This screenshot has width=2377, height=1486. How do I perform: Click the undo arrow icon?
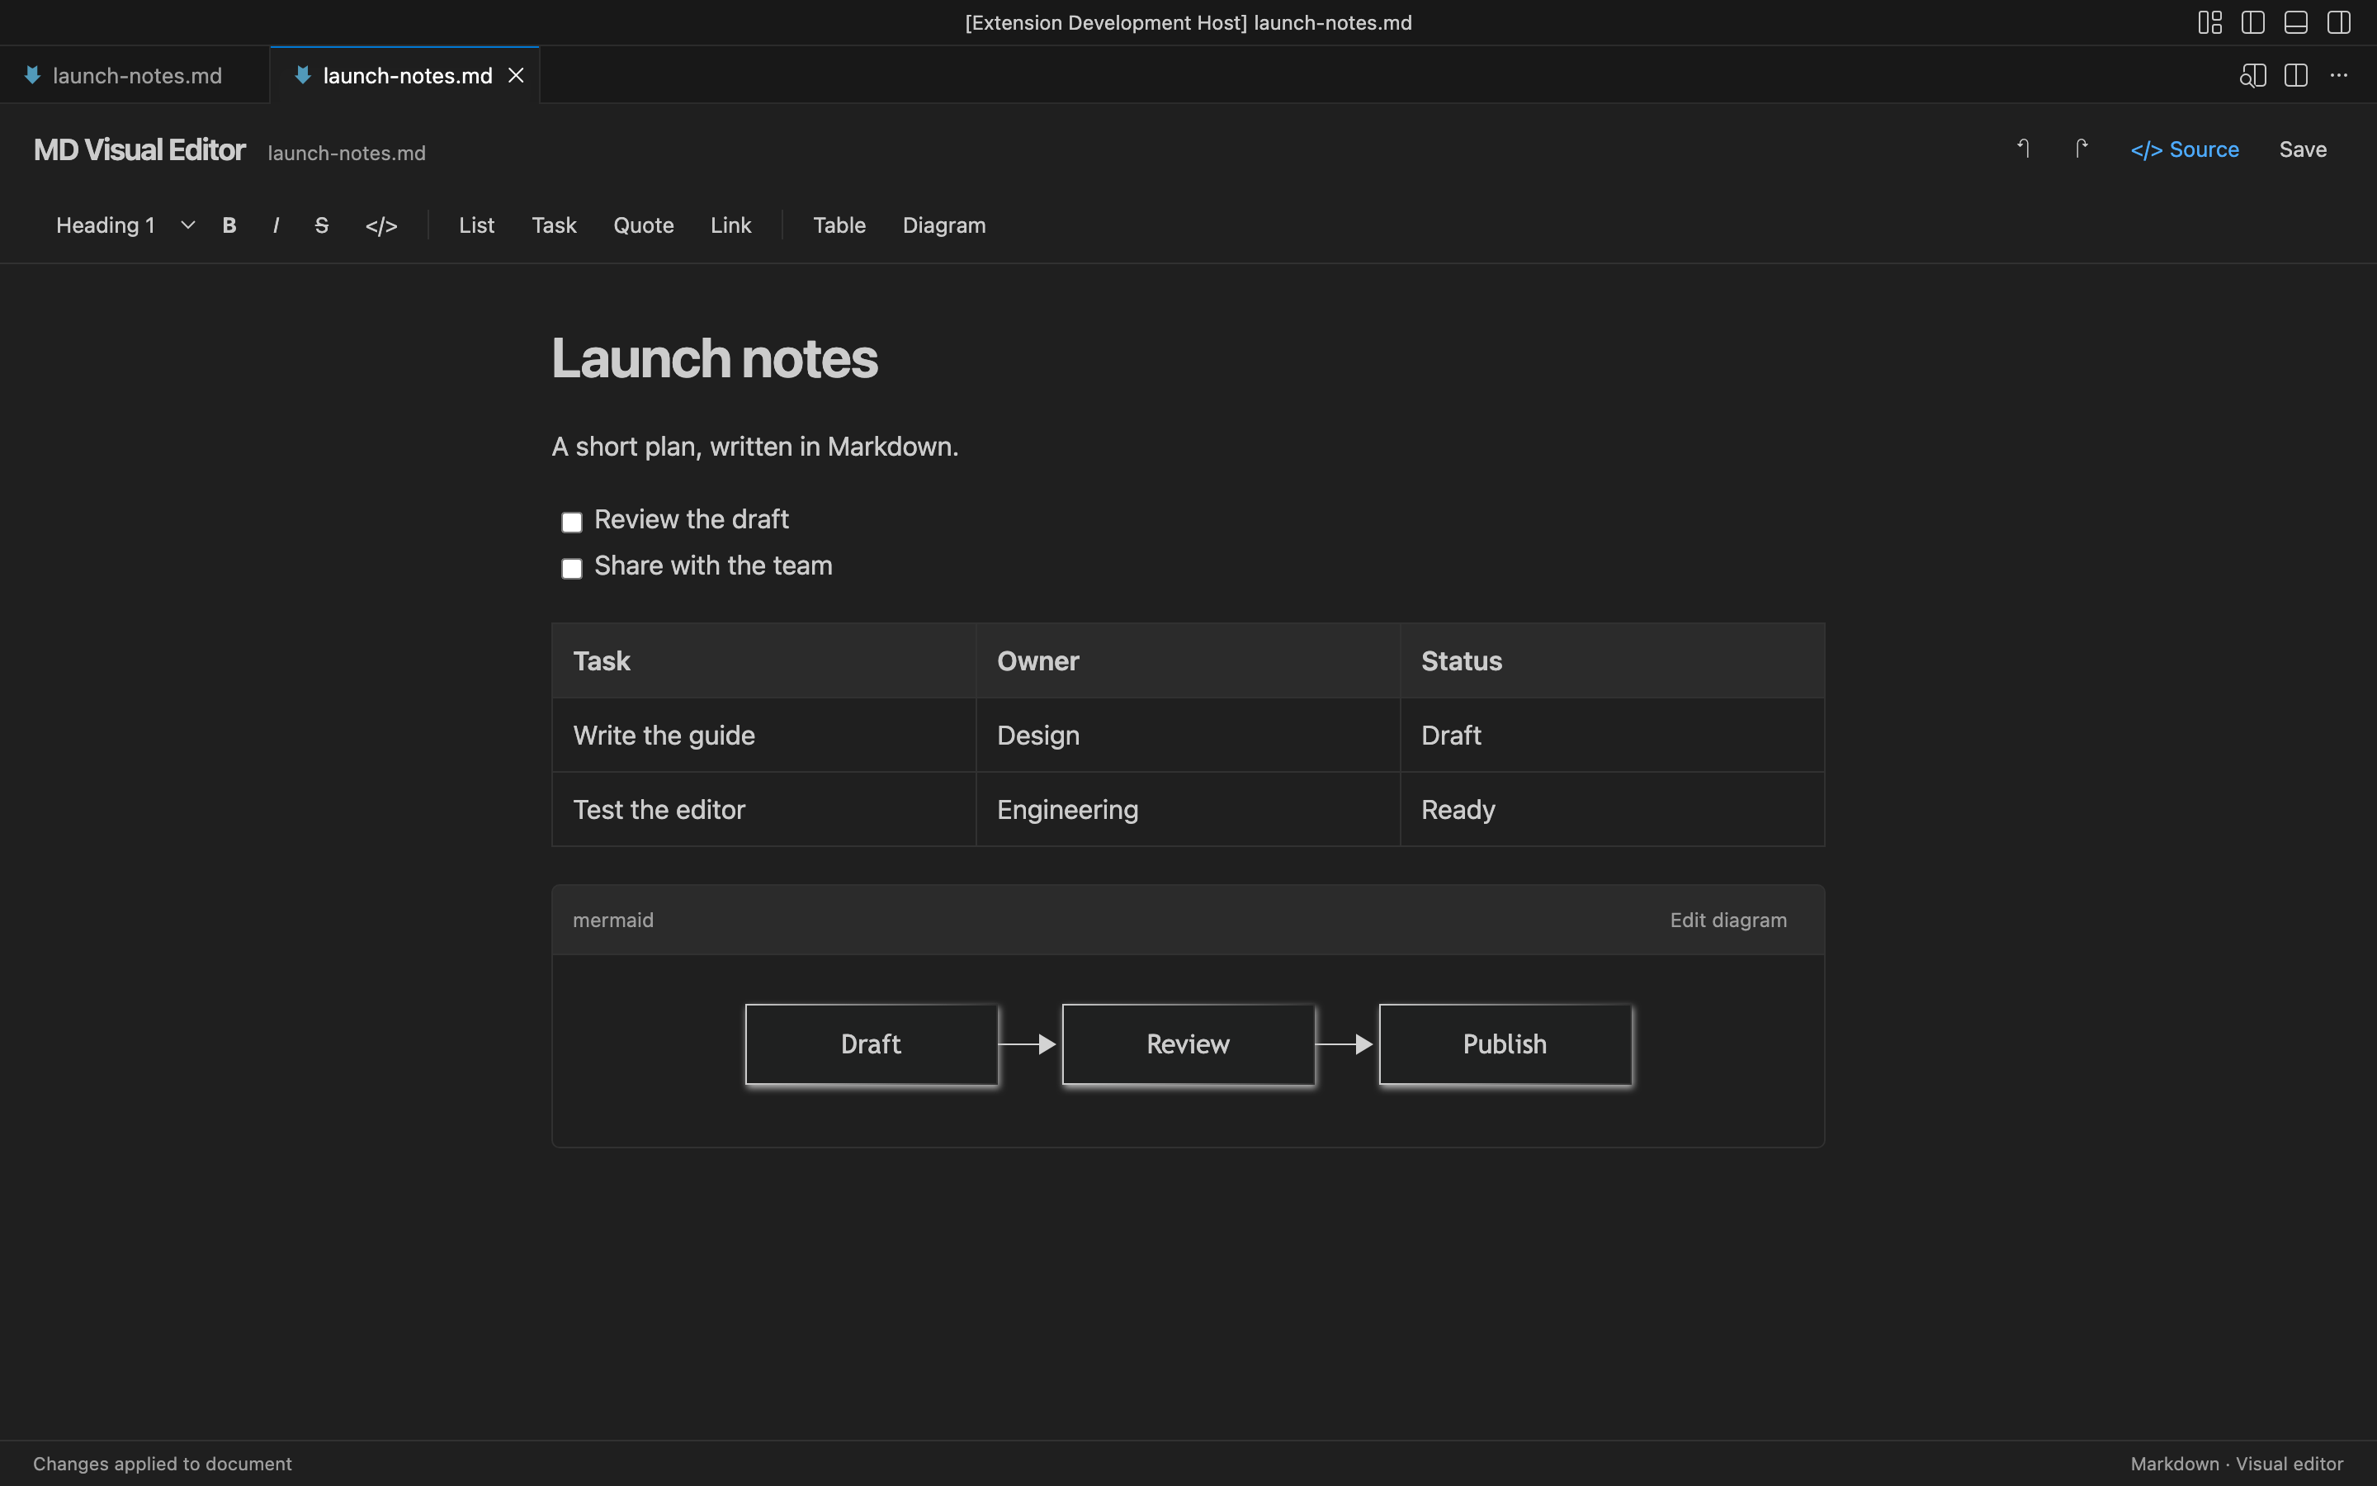coord(2024,149)
